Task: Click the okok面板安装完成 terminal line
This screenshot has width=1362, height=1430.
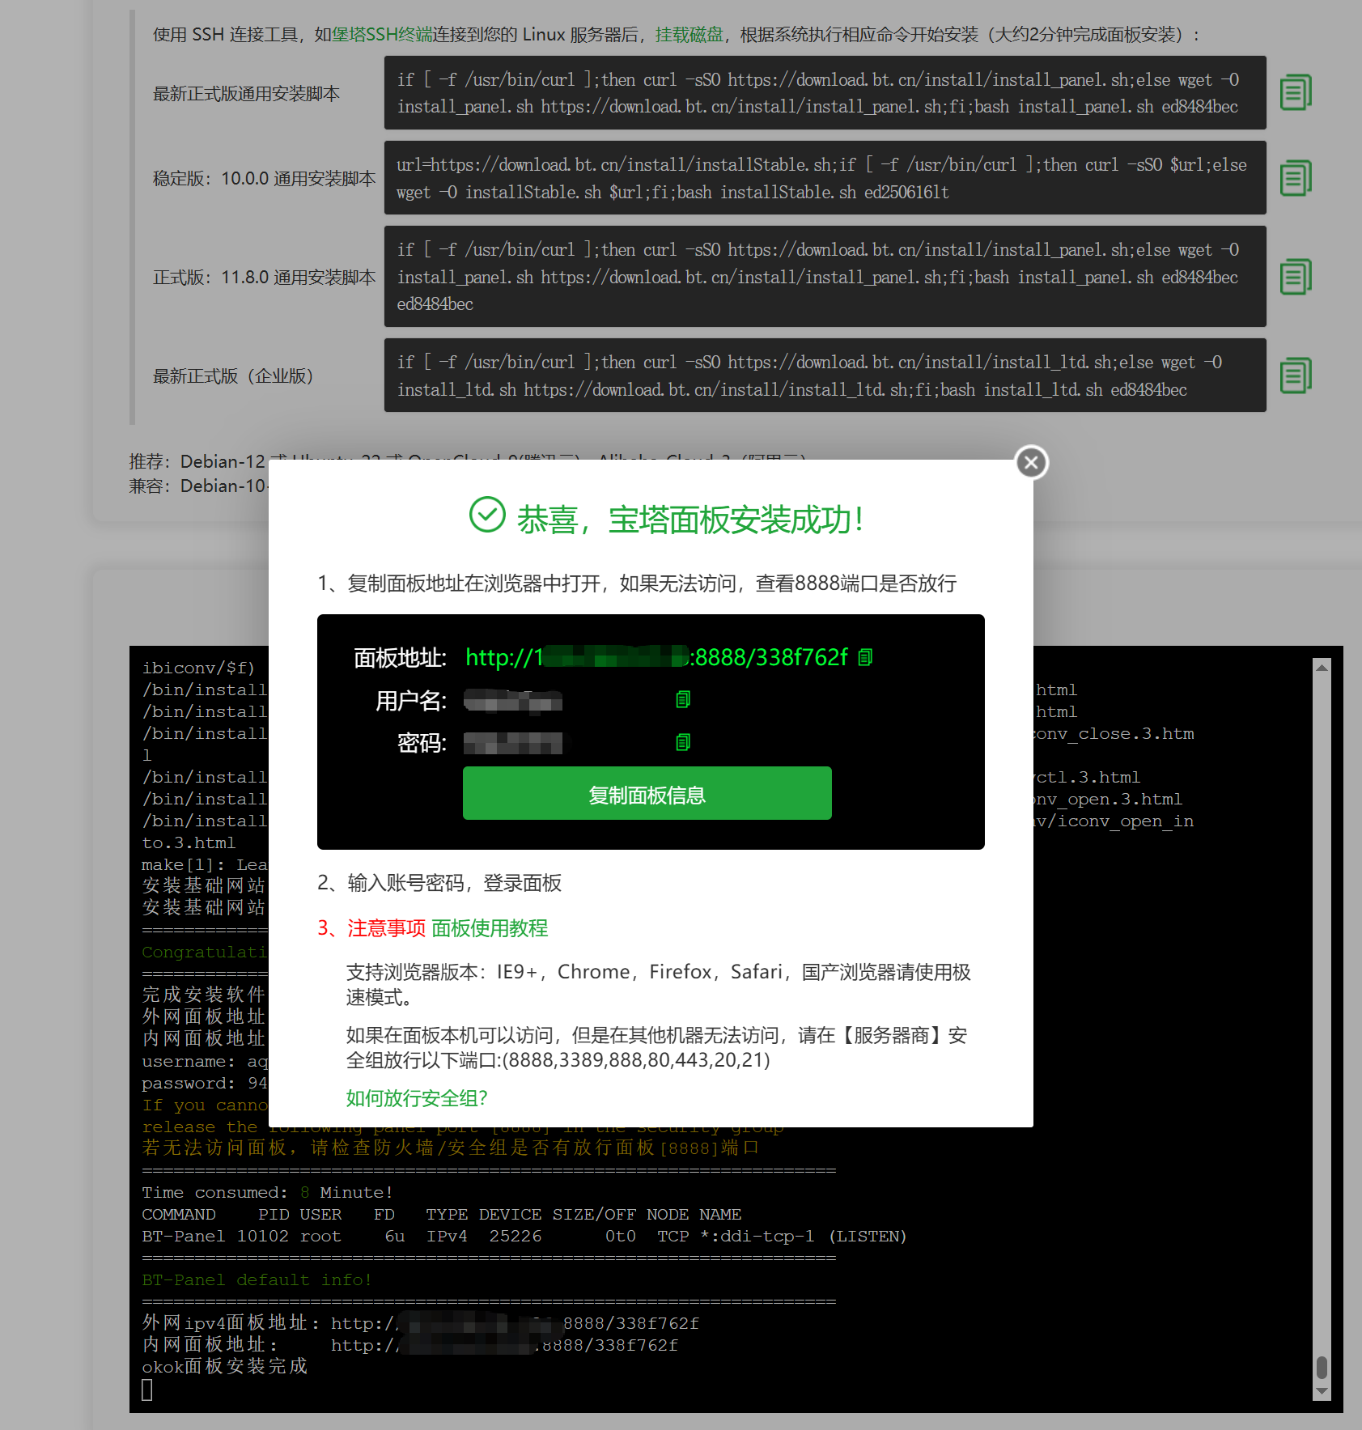Action: [224, 1367]
